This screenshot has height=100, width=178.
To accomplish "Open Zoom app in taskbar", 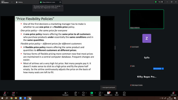I will point(25,98).
